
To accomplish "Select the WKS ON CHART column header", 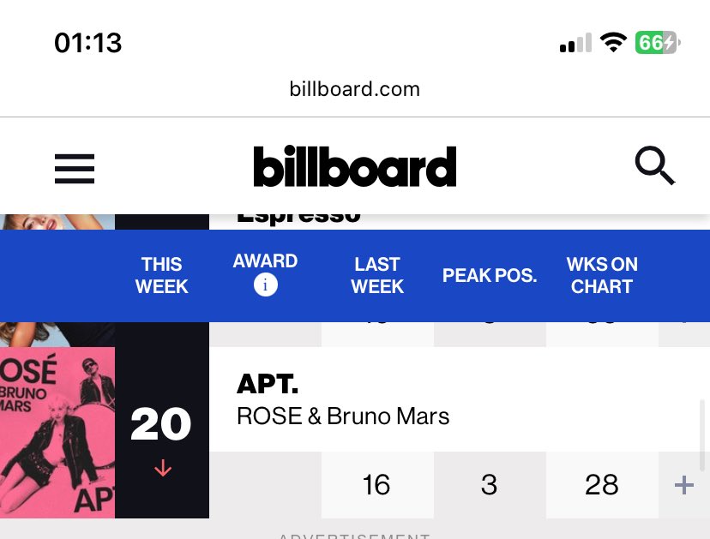I will [x=602, y=275].
